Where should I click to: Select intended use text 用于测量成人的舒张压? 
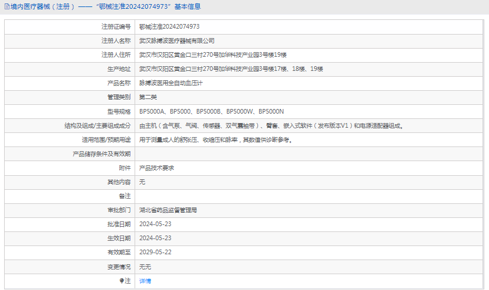coord(216,140)
